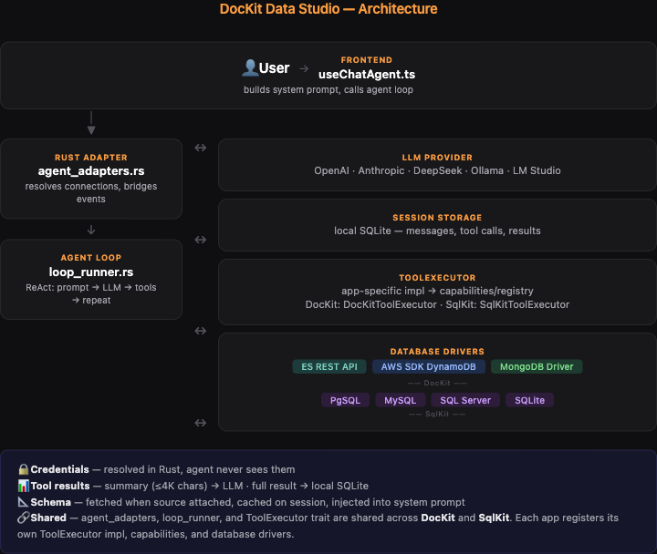Click the bold Credentials note label

pyautogui.click(x=59, y=469)
